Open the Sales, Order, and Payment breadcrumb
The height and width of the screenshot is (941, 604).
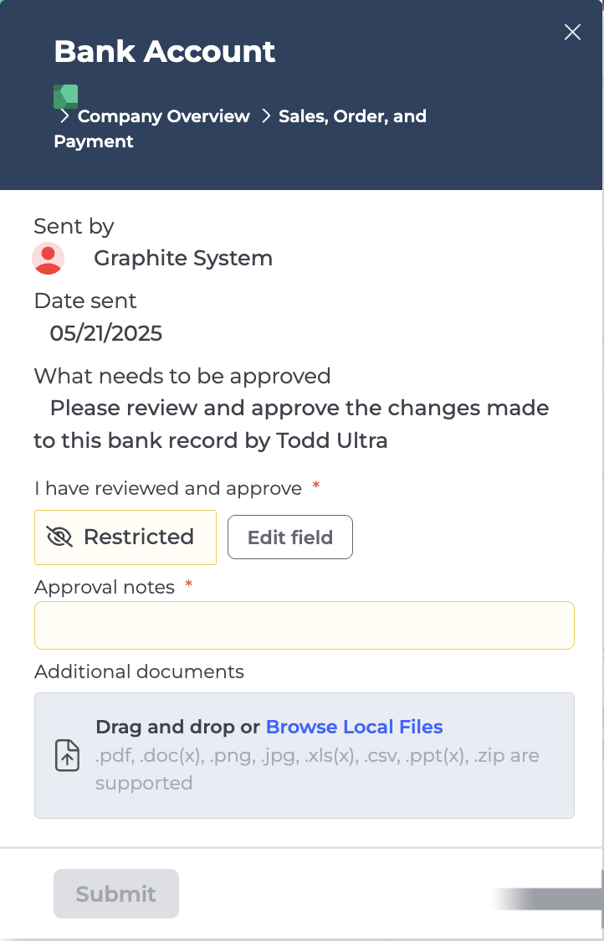(x=240, y=128)
